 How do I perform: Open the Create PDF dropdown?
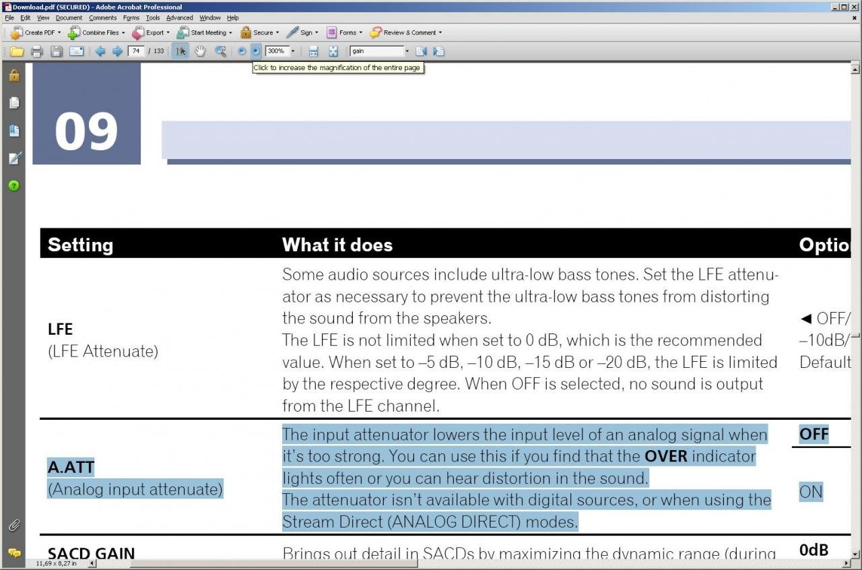point(36,32)
